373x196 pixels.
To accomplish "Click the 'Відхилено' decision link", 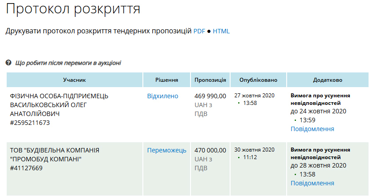I will pos(162,96).
